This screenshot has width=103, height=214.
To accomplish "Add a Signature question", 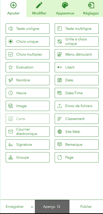I will point(28,144).
